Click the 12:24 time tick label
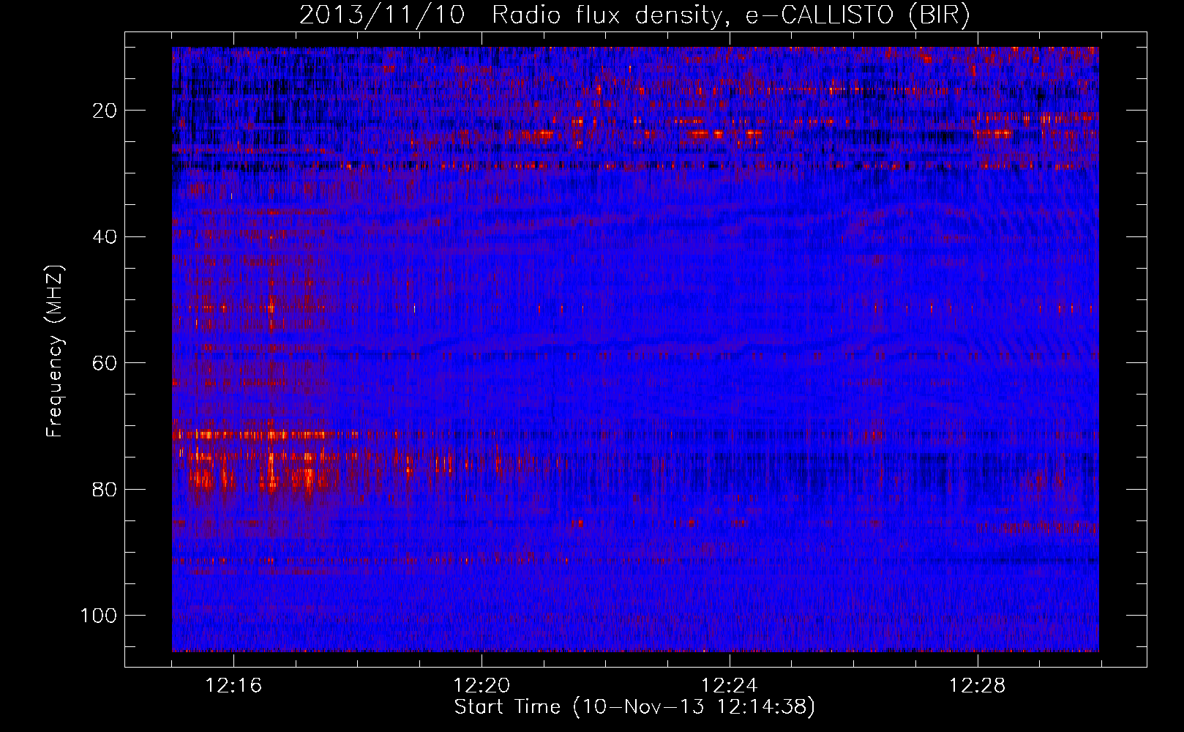The width and height of the screenshot is (1184, 732). coord(730,686)
